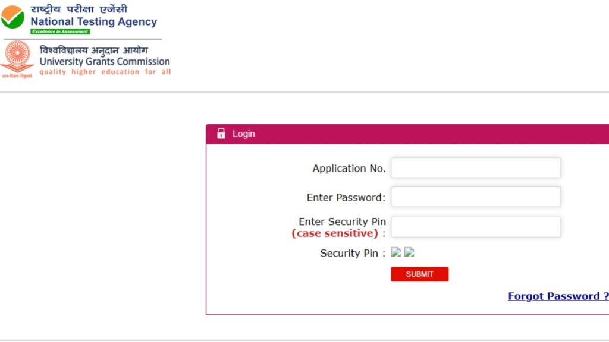Viewport: 609px width, 342px height.
Task: Click the padlock icon in the Login header
Action: point(221,133)
